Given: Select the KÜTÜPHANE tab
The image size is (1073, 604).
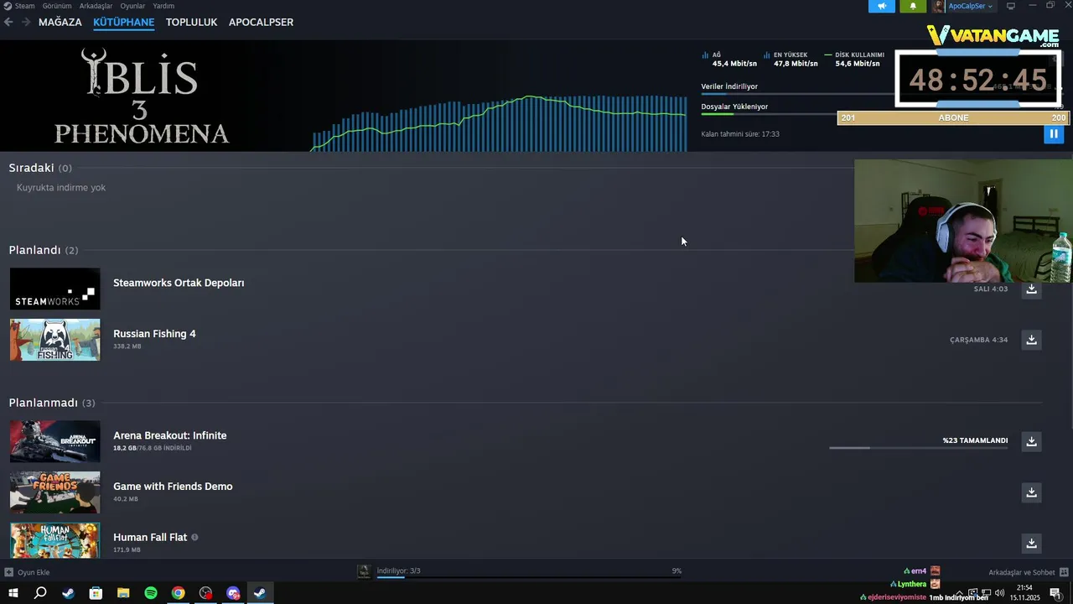Looking at the screenshot, I should [124, 22].
